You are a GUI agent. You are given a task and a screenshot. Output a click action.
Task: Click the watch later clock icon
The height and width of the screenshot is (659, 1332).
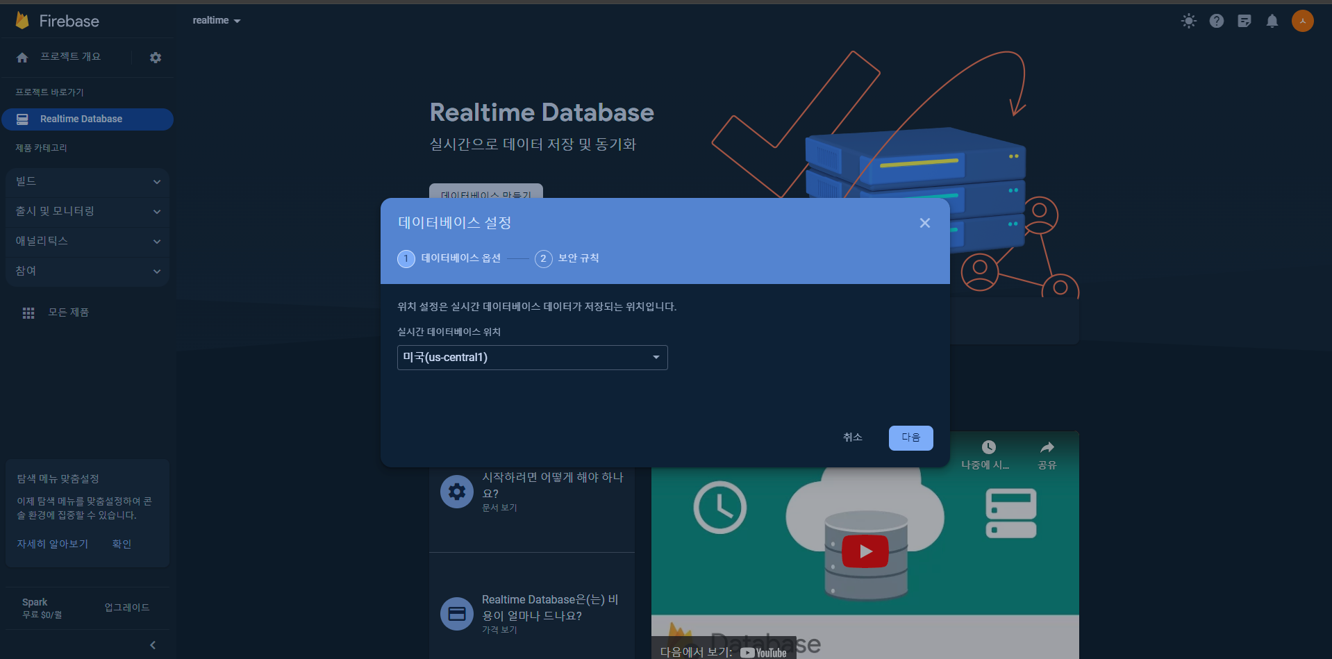click(x=989, y=447)
